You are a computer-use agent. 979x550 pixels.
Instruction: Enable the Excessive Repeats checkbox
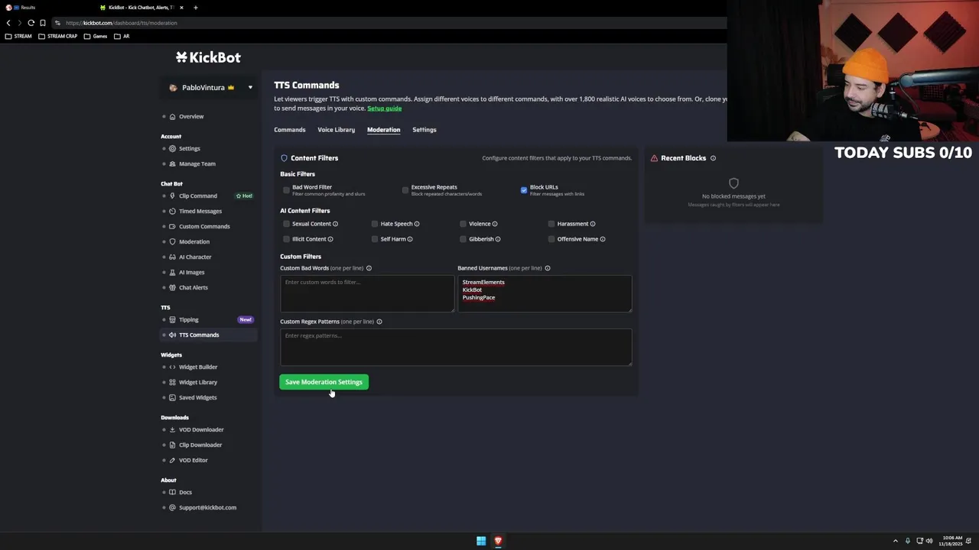point(405,189)
